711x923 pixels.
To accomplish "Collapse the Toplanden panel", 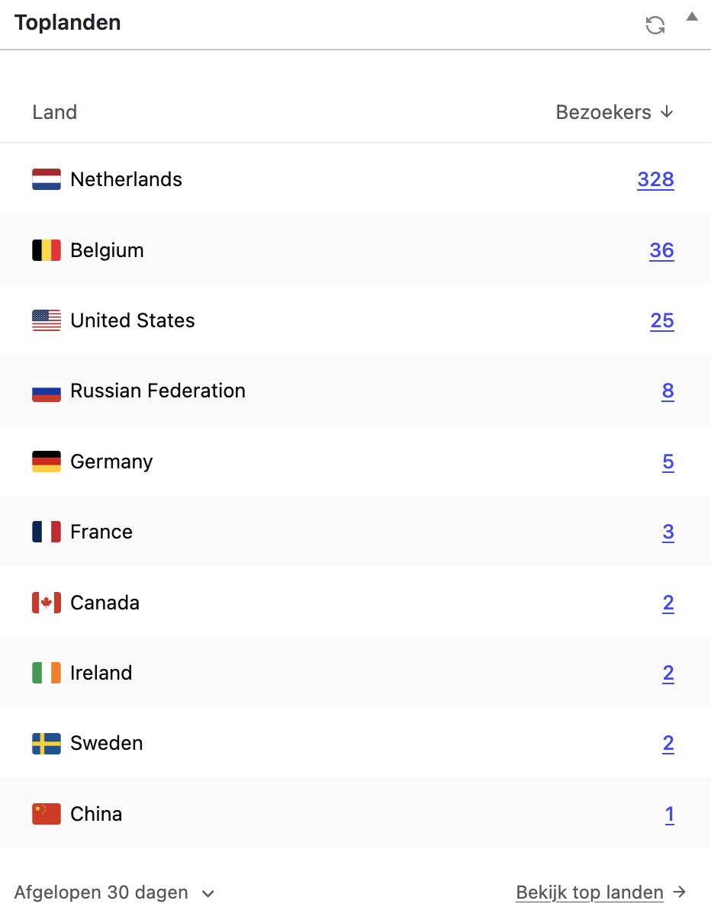I will click(692, 17).
